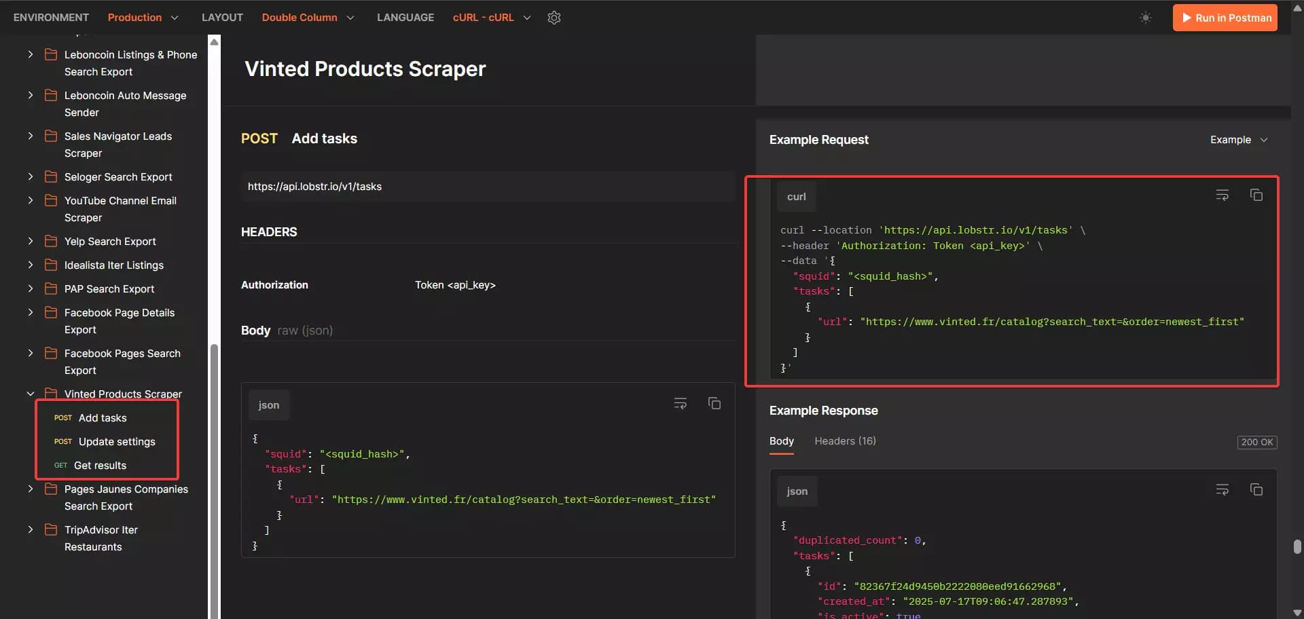Copy the curl example request code
The height and width of the screenshot is (619, 1304).
point(1256,195)
